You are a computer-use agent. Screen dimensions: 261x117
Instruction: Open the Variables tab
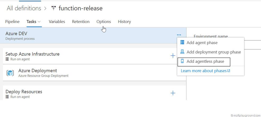pyautogui.click(x=57, y=22)
